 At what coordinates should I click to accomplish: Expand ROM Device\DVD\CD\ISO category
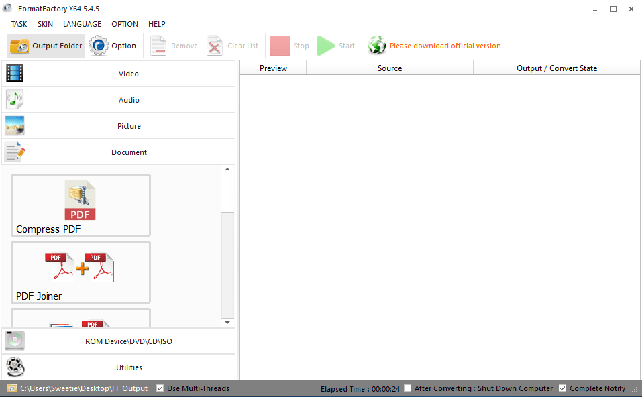118,341
